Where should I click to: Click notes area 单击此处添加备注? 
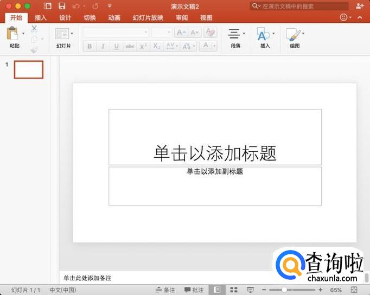pyautogui.click(x=87, y=278)
